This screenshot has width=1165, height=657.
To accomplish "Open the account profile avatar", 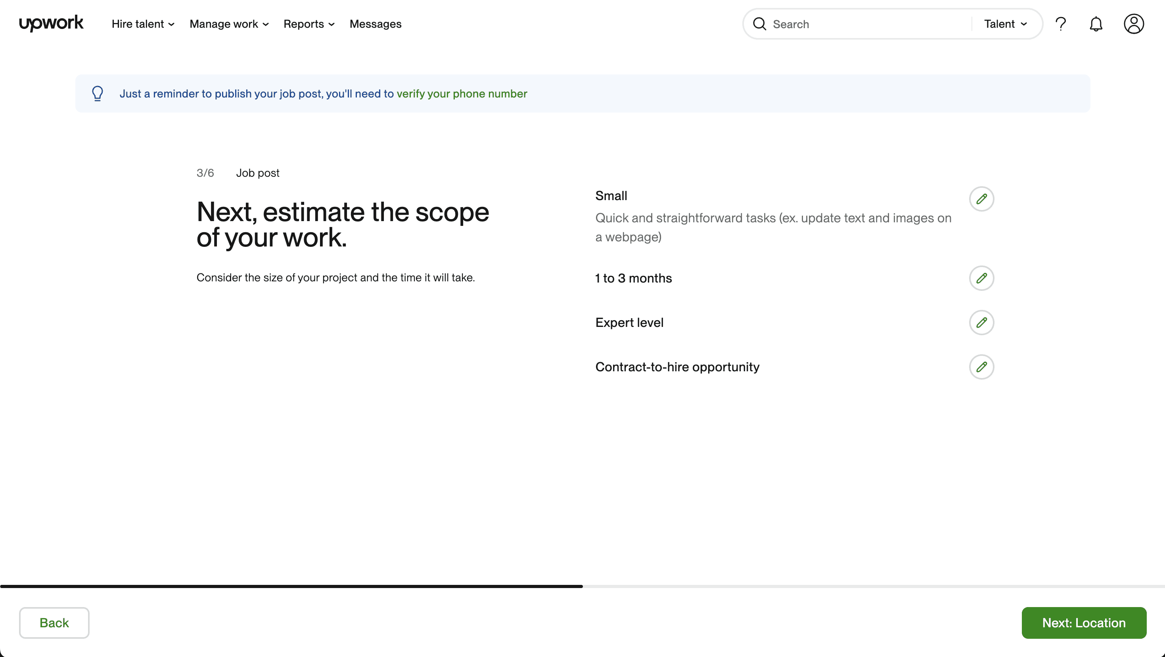I will coord(1134,24).
